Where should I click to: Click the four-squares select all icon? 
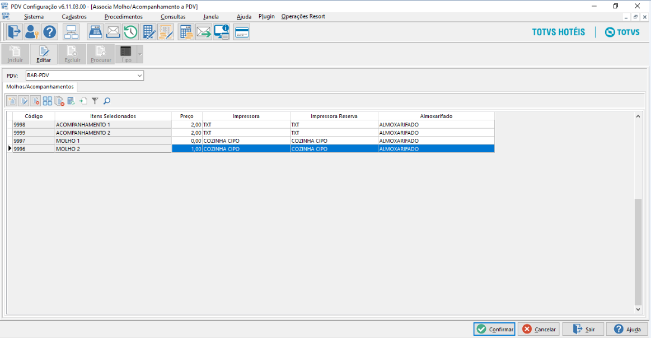coord(48,101)
